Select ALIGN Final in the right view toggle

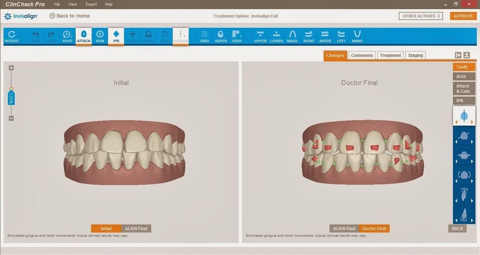(x=344, y=228)
